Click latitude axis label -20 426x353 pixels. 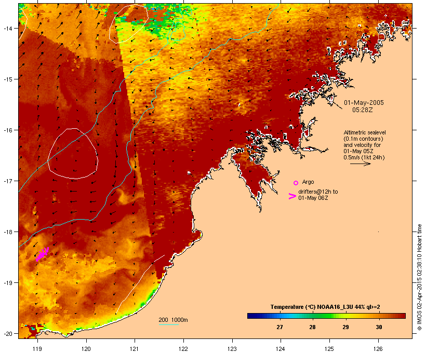(x=8, y=333)
